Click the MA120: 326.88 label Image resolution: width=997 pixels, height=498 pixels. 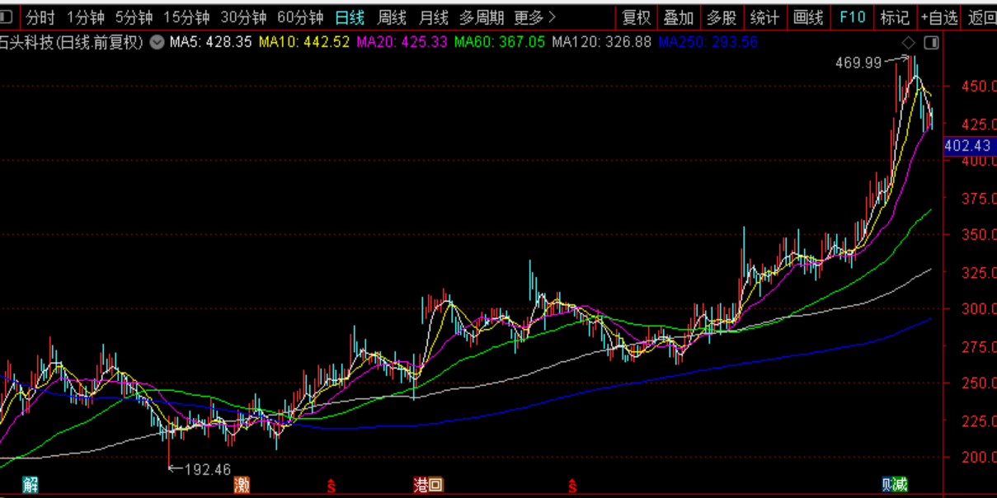tap(601, 42)
